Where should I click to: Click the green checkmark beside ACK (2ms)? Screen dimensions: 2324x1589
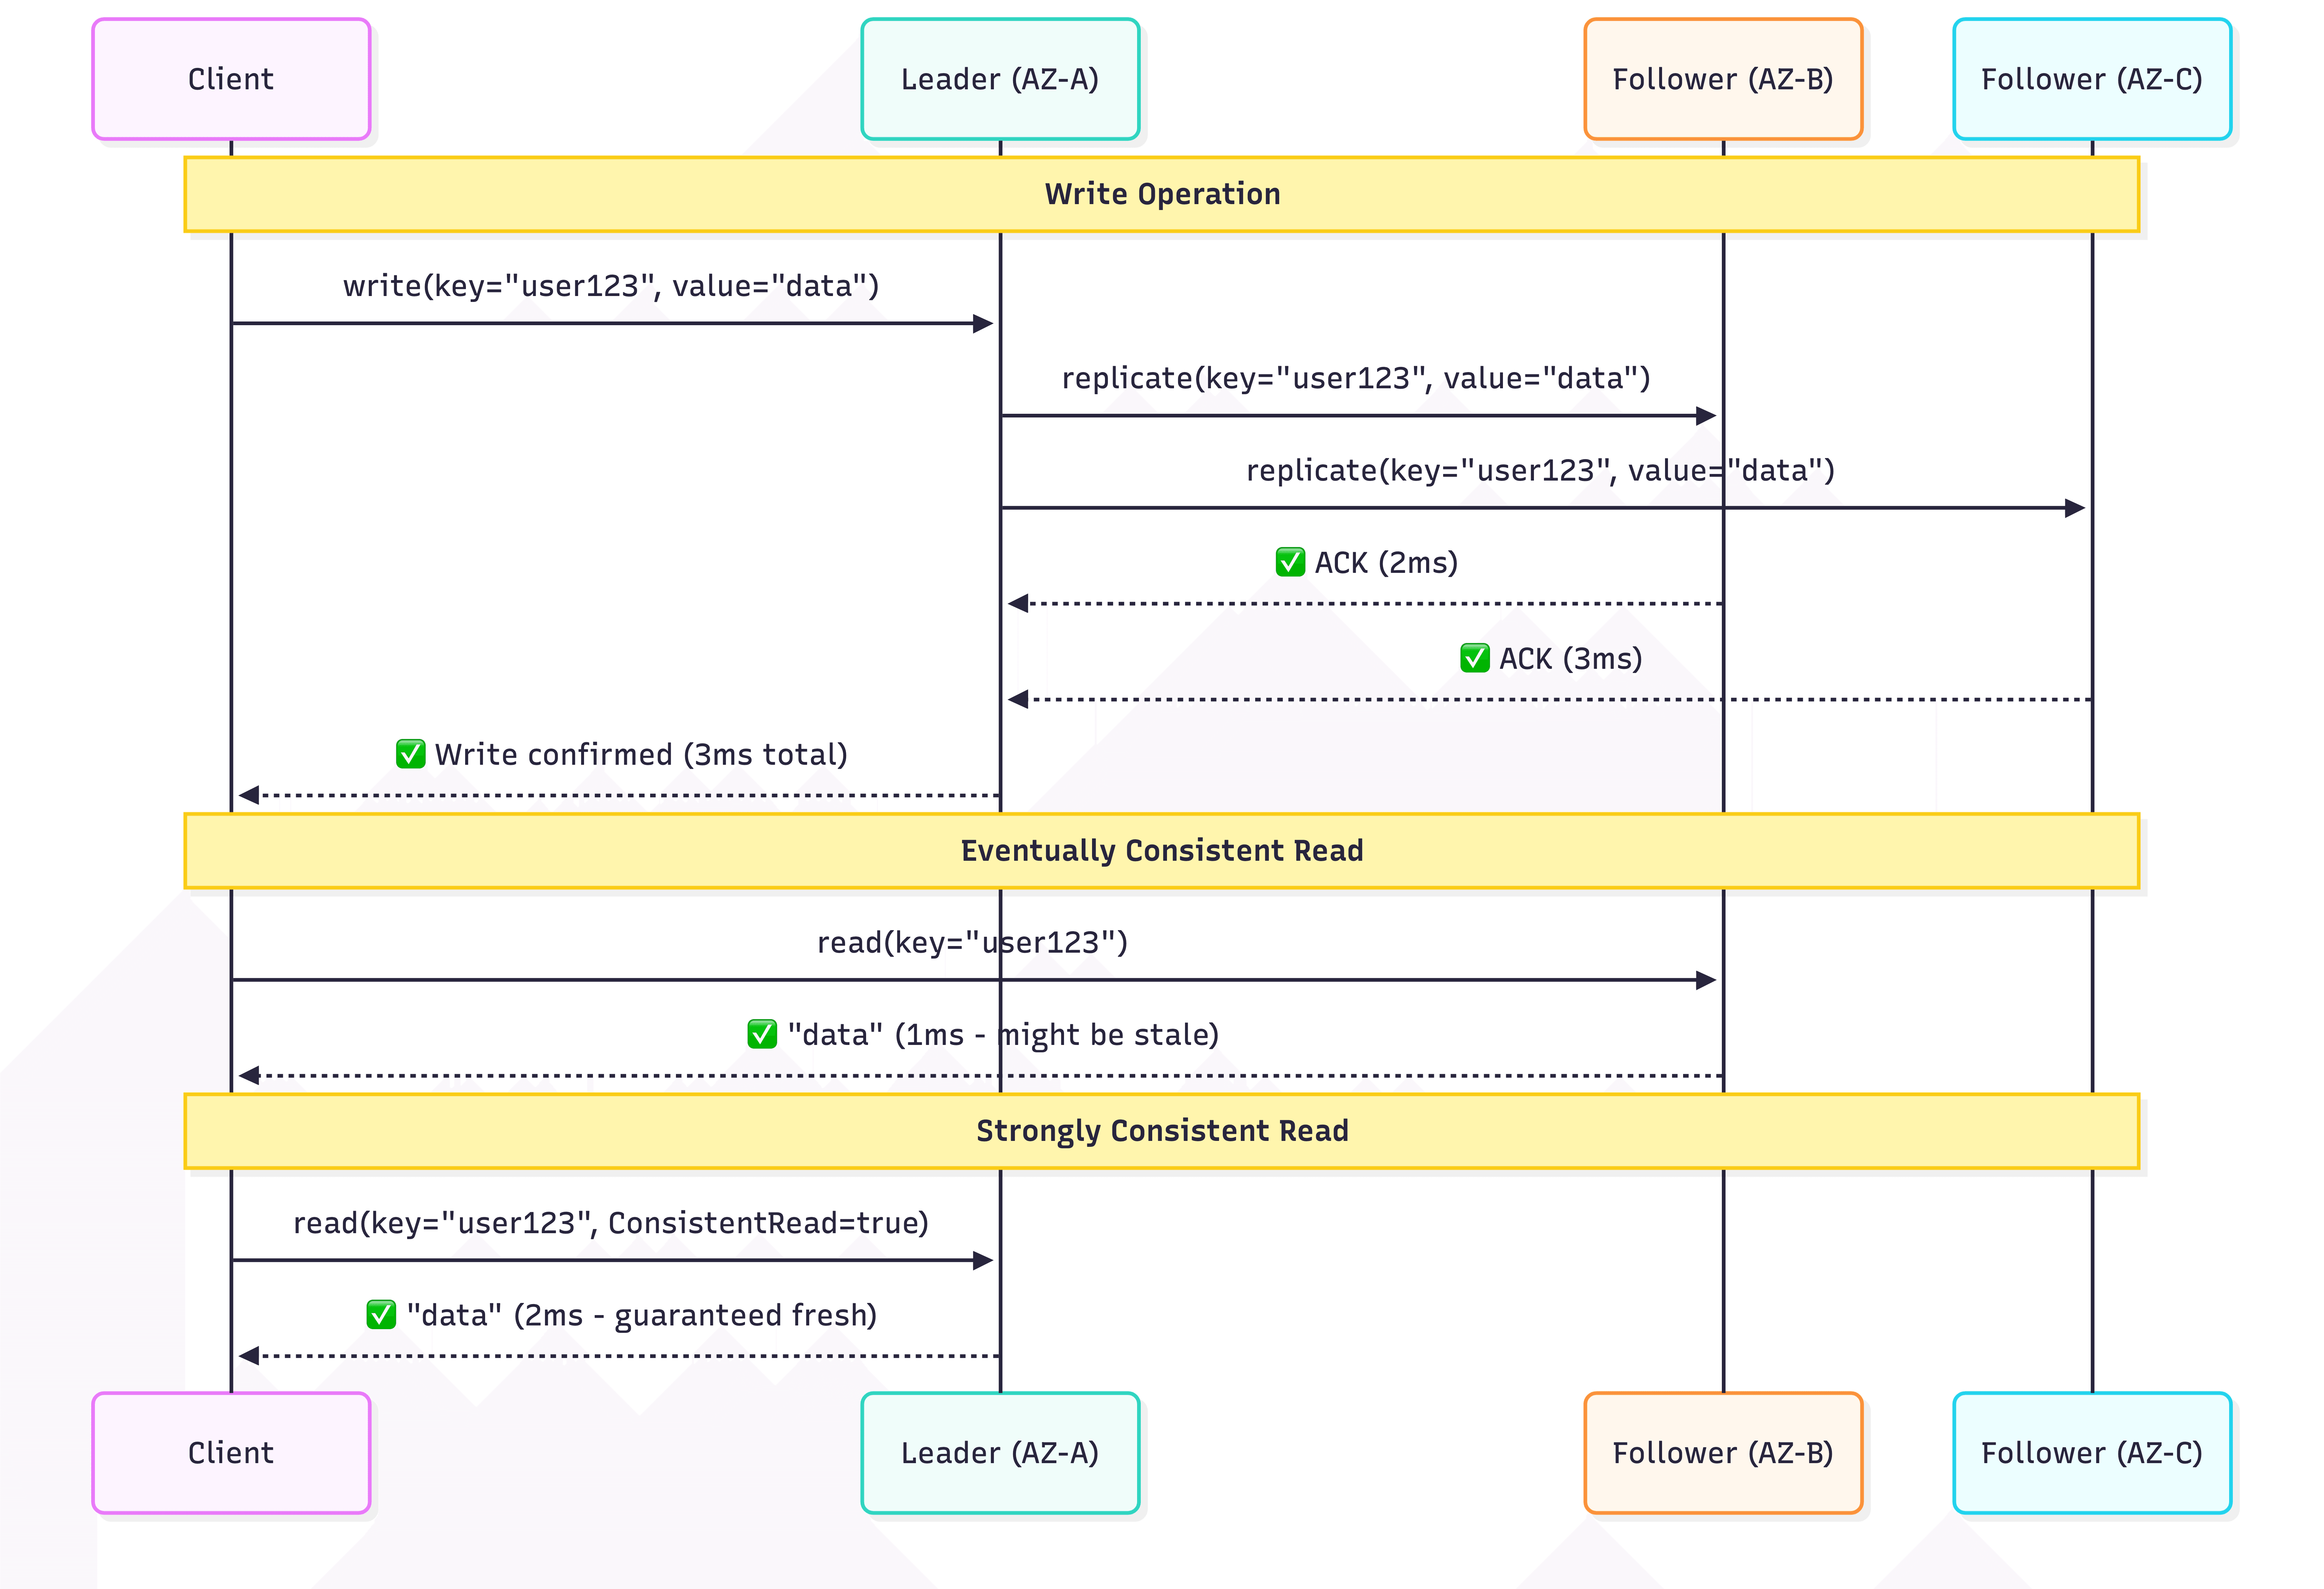pyautogui.click(x=1290, y=562)
